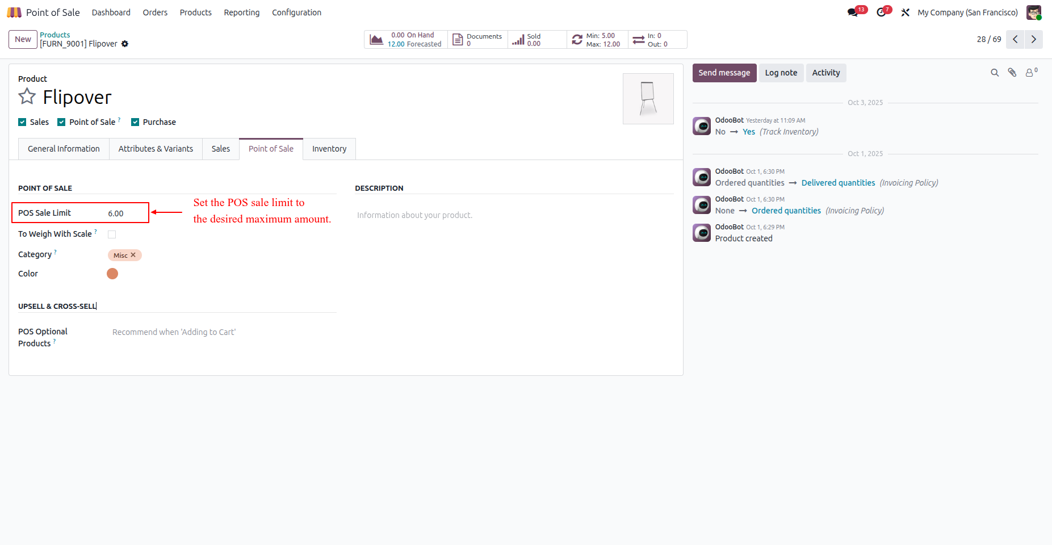Click the Activity button
1052x545 pixels.
[826, 73]
